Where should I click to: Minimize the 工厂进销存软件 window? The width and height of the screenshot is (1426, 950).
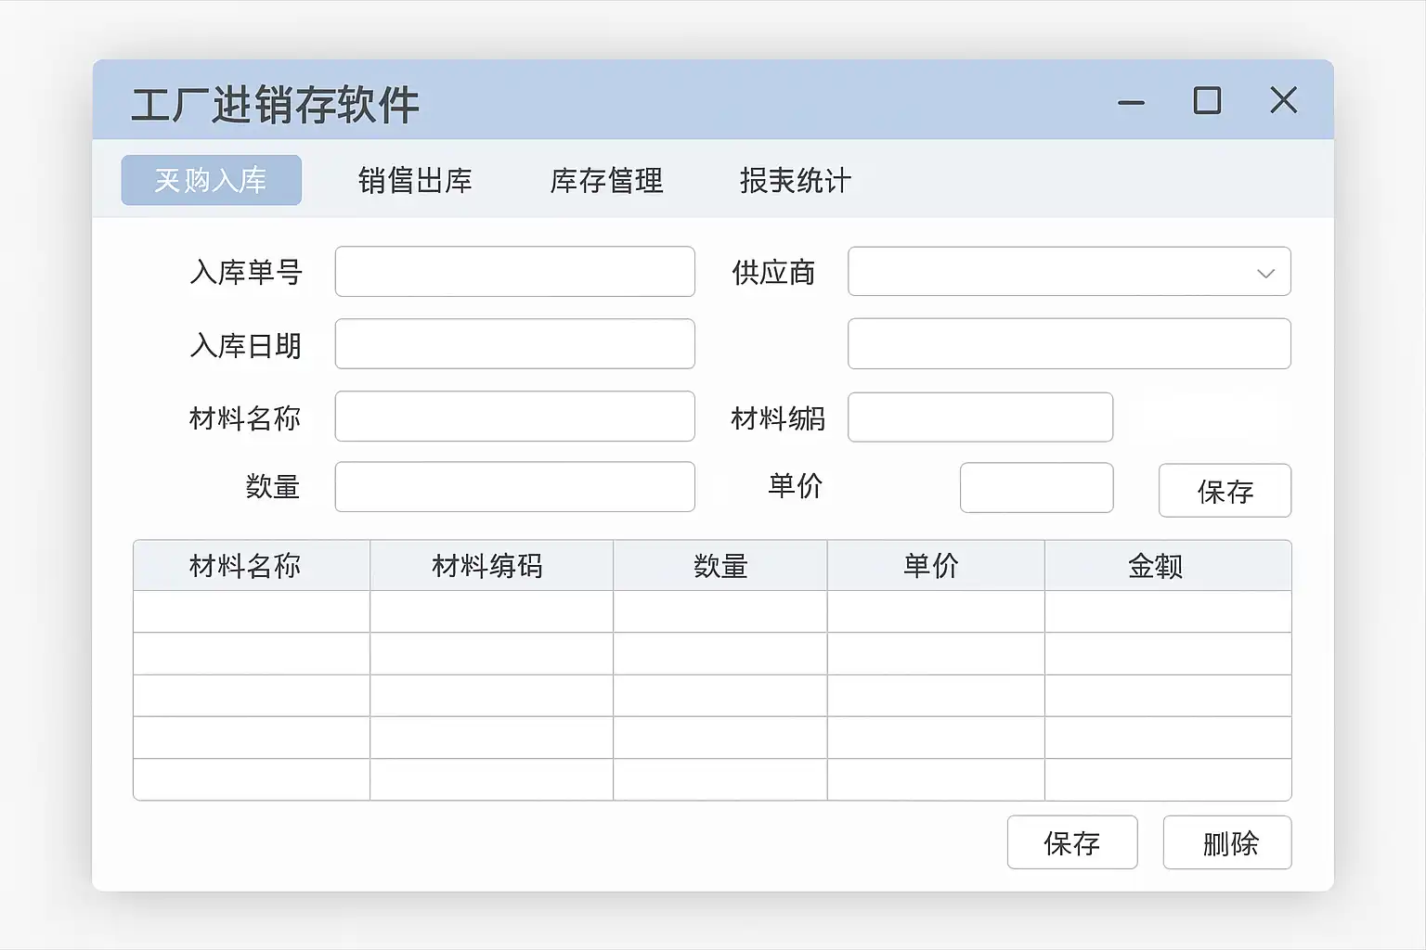(1131, 101)
